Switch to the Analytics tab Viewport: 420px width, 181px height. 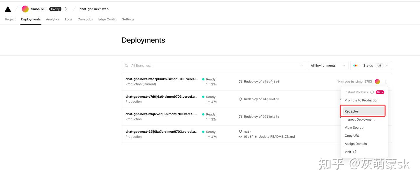(53, 19)
